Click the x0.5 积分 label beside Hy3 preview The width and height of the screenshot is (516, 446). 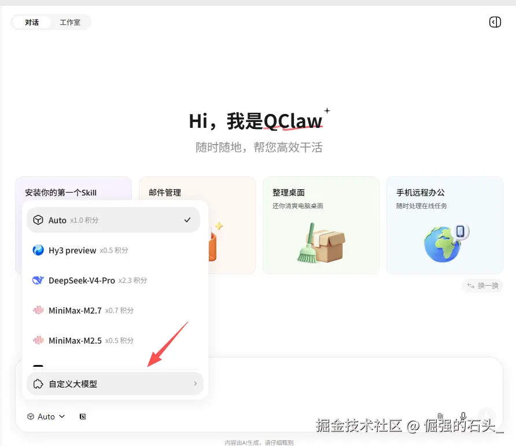click(114, 250)
